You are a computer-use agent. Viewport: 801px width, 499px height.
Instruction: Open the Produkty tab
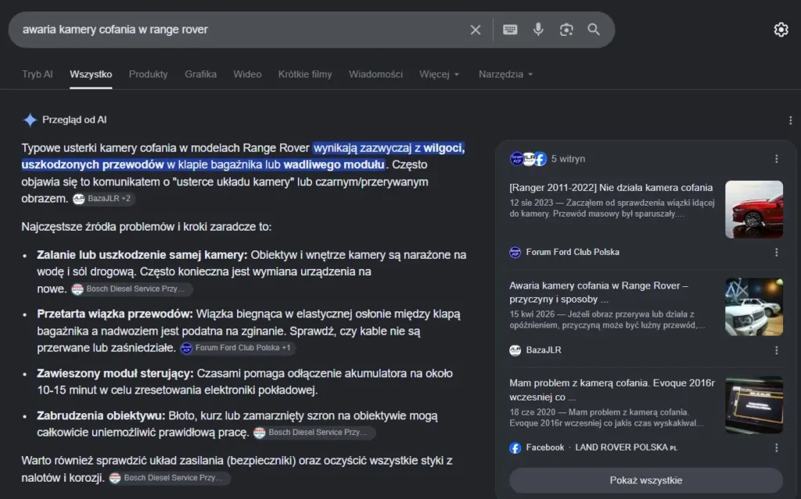pos(148,74)
